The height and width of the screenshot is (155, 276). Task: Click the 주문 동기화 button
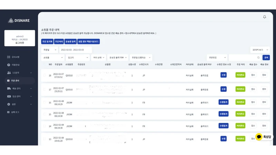pyautogui.click(x=47, y=41)
